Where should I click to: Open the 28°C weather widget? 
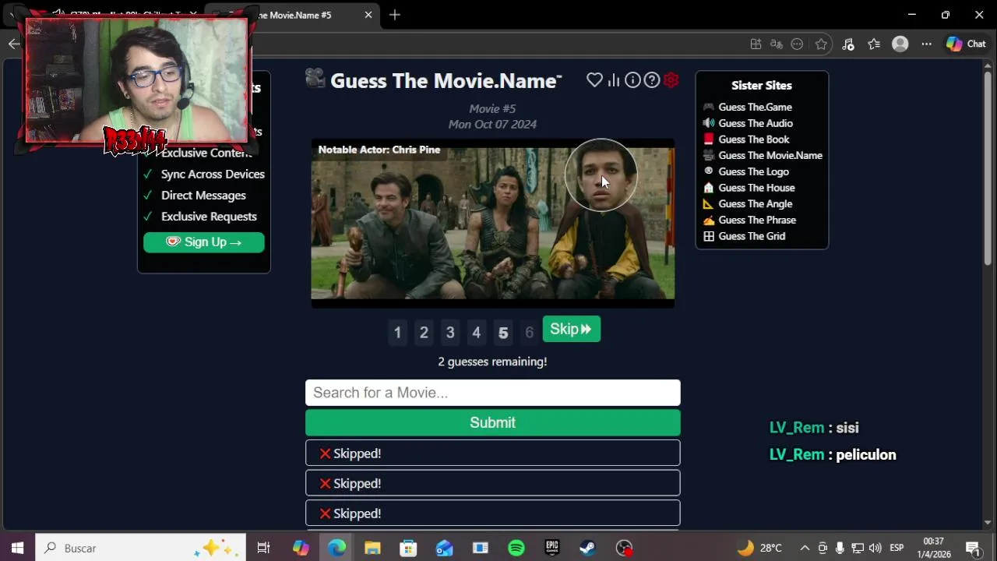[x=759, y=549]
